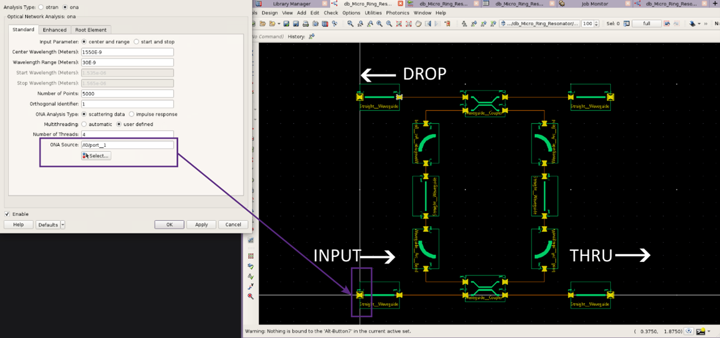Open the Window menu
The width and height of the screenshot is (720, 338).
422,13
